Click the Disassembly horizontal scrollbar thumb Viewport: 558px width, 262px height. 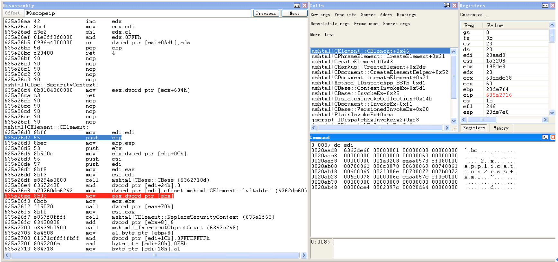[x=155, y=255]
